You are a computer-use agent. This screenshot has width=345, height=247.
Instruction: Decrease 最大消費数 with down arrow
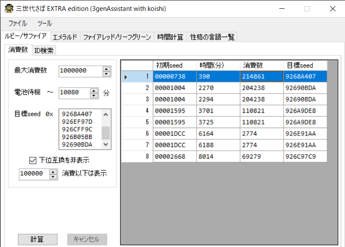(x=107, y=74)
